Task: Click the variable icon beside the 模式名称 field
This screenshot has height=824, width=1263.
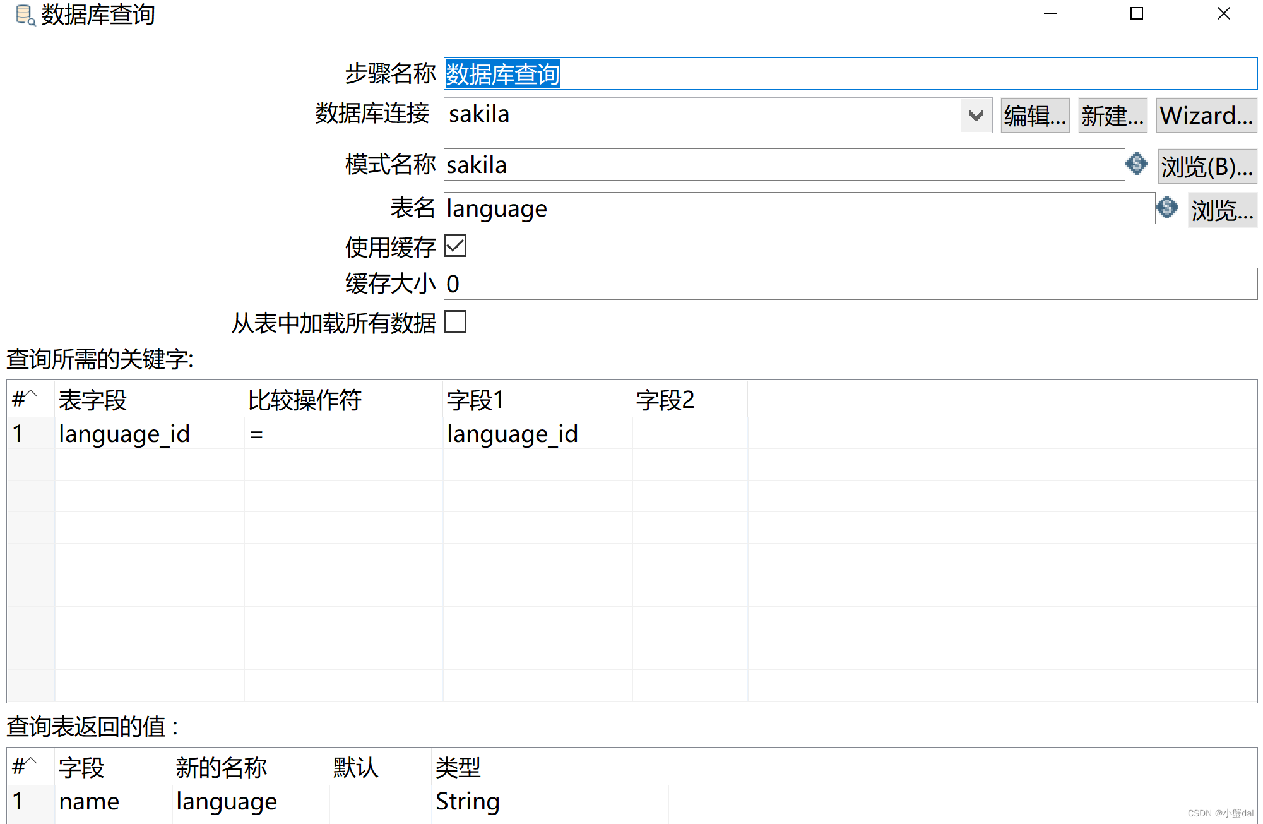Action: pyautogui.click(x=1137, y=164)
